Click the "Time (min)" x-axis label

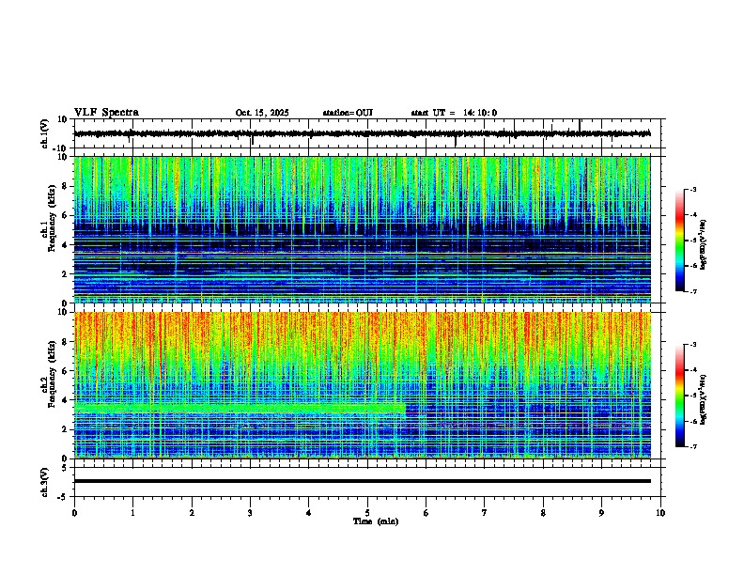[376, 521]
